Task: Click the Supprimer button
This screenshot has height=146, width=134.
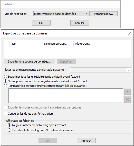Action: point(66,62)
